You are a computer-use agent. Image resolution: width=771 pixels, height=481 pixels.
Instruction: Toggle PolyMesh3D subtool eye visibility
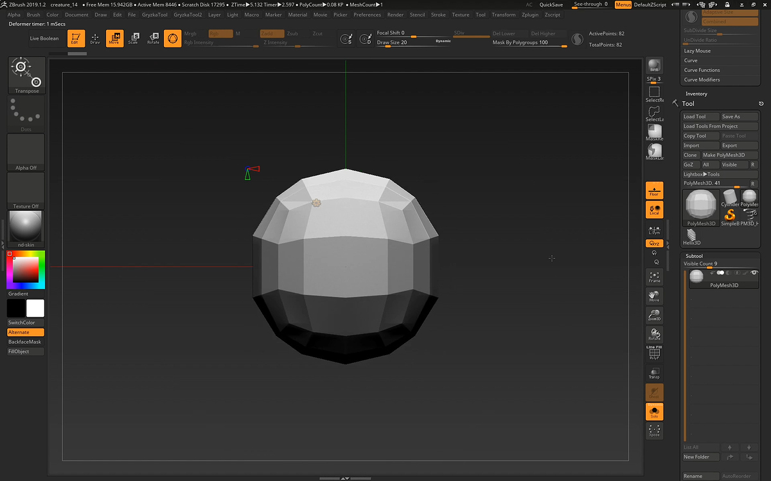[x=754, y=273]
